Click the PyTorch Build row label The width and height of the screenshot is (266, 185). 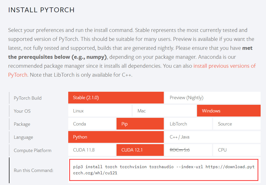coord(28,98)
